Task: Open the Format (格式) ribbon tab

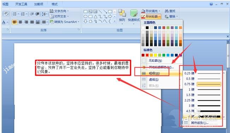Action: coord(54,4)
